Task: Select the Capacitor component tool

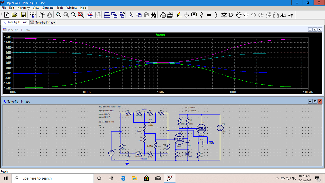Action: (x=209, y=15)
